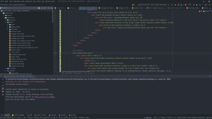Hide the Project panel with the minus icon
This screenshot has width=212, height=119.
pyautogui.click(x=52, y=8)
